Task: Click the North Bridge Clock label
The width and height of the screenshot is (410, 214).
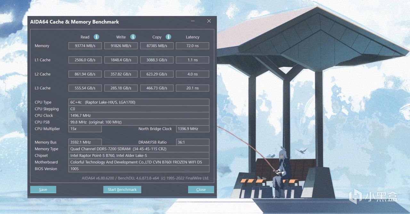Action: [155, 129]
